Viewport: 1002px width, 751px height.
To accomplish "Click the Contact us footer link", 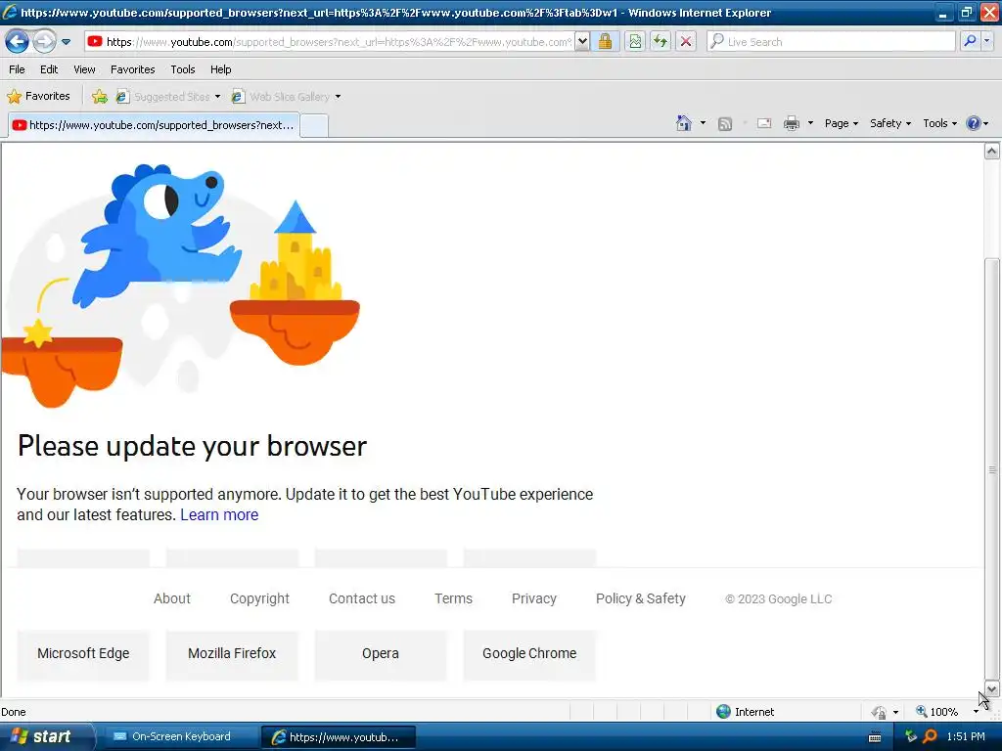I will [x=362, y=599].
